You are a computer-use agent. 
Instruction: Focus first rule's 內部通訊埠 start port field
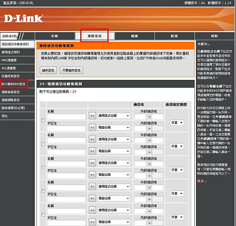coord(140,128)
